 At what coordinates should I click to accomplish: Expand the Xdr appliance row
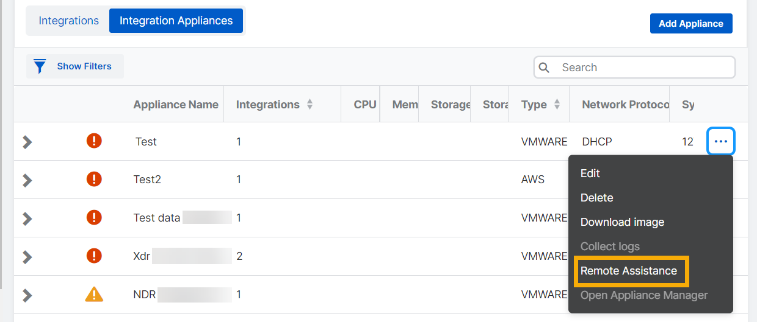click(x=27, y=257)
